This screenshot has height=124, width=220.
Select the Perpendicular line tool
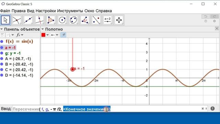coord(40,20)
